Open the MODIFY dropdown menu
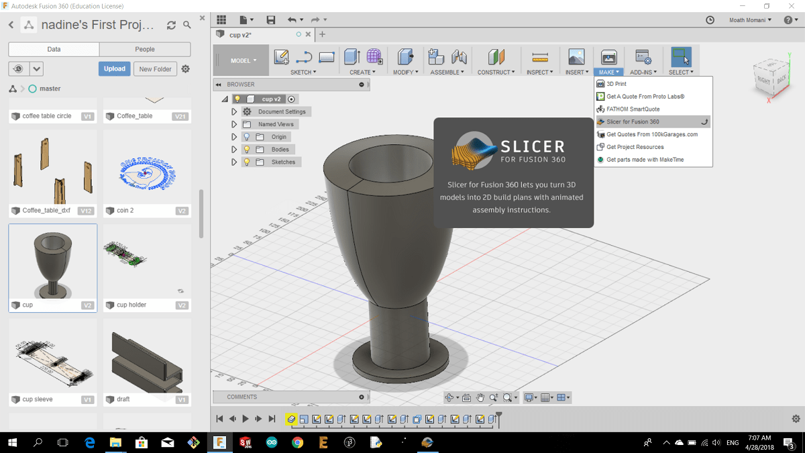This screenshot has width=805, height=453. (x=405, y=72)
